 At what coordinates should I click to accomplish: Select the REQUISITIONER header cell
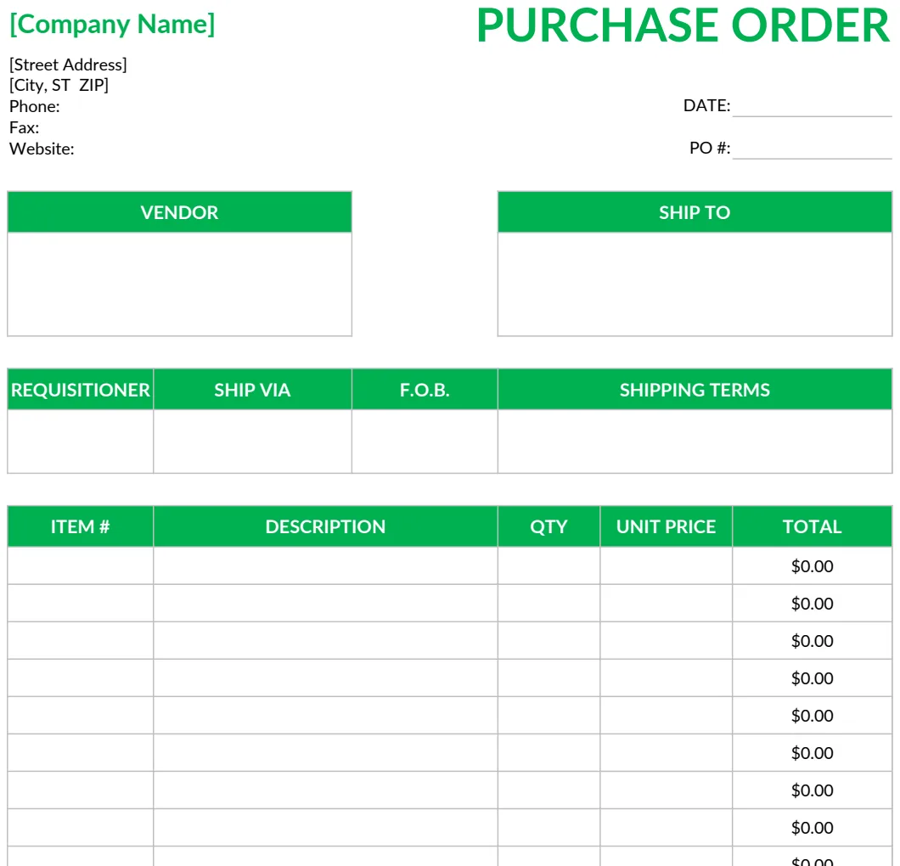click(81, 390)
